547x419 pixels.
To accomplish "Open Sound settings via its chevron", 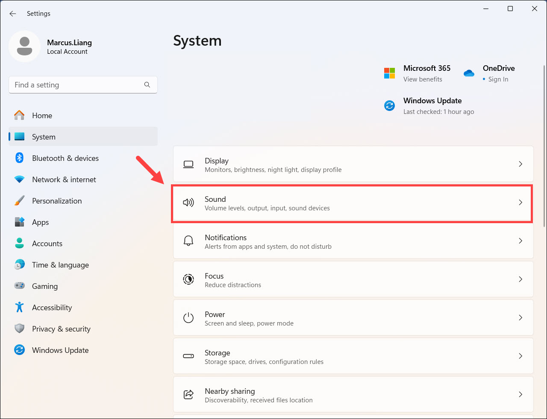I will [520, 203].
